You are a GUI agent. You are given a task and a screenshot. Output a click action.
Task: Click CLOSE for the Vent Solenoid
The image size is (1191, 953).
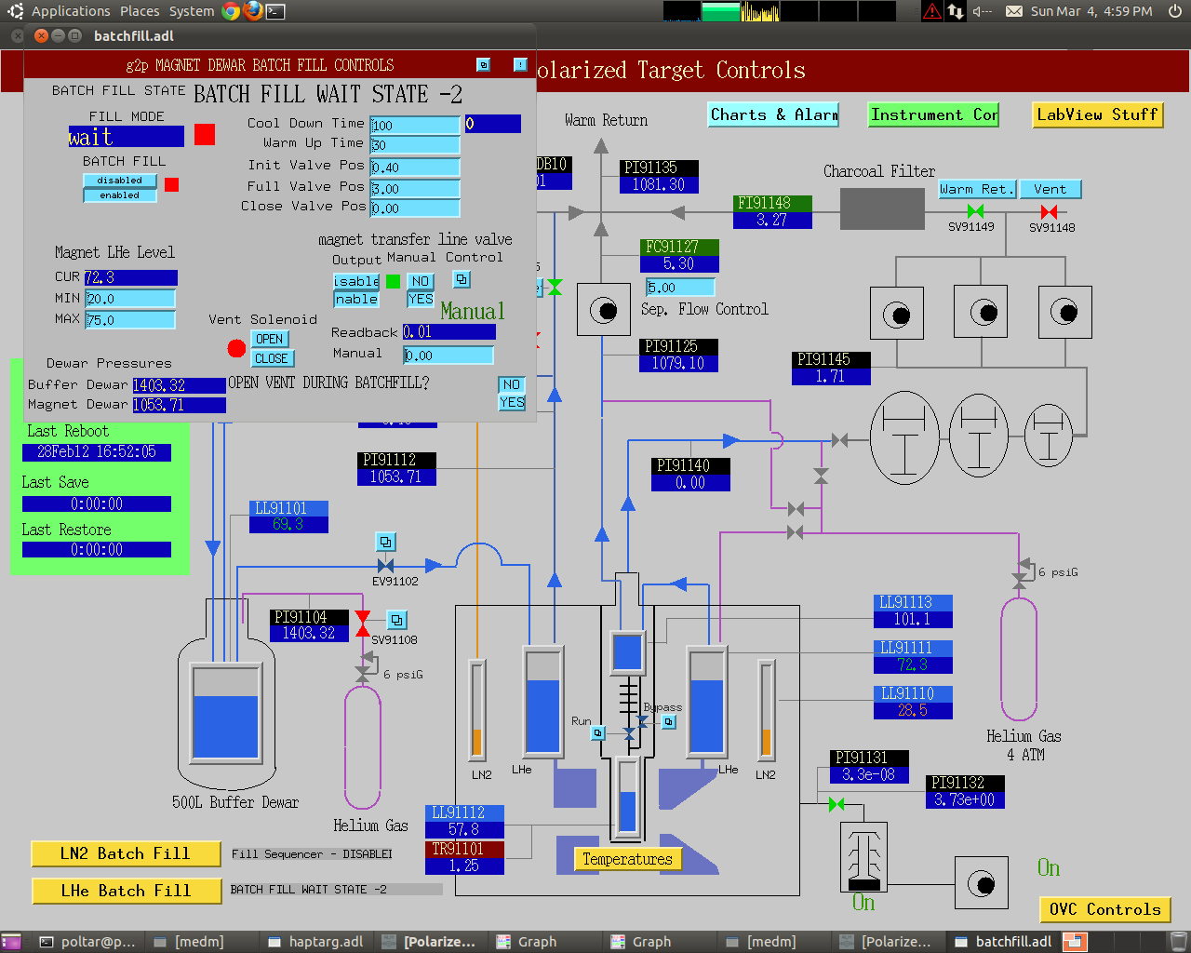pos(272,358)
